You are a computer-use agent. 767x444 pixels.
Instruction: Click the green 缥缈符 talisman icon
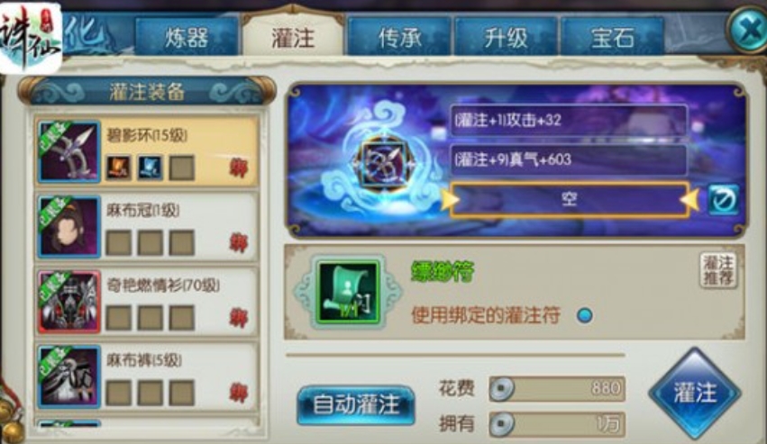tap(348, 292)
